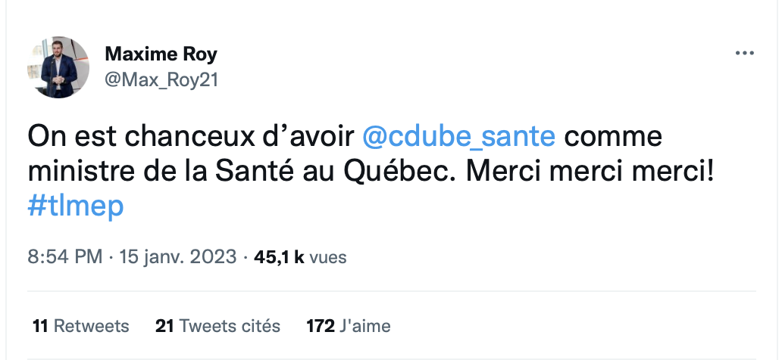This screenshot has width=782, height=360.
Task: Click the 8:54 PM timestamp
Action: pos(65,257)
